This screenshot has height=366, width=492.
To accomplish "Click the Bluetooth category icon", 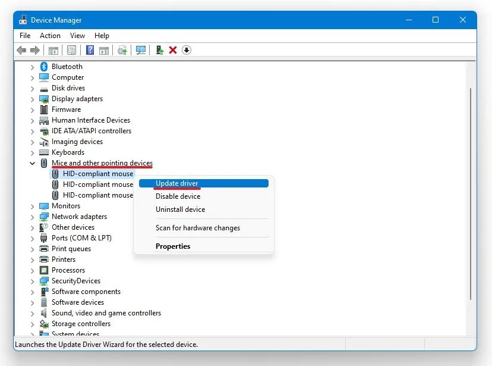I will coord(43,67).
